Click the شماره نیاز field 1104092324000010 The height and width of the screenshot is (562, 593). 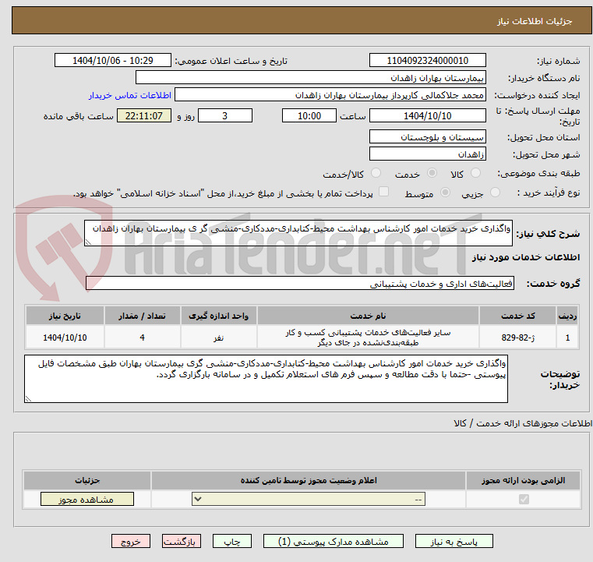coord(427,61)
